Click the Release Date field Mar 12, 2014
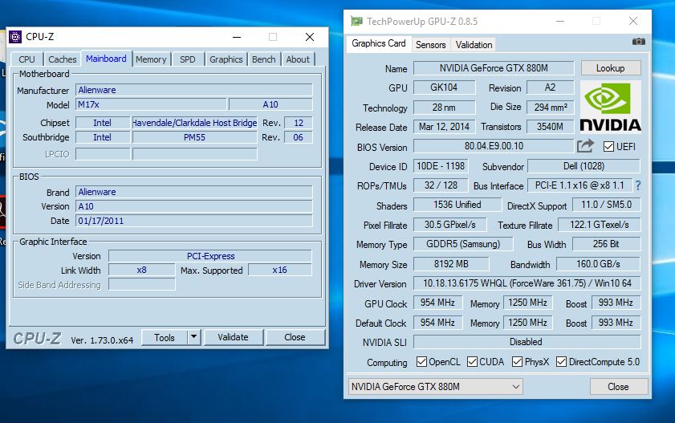Image resolution: width=675 pixels, height=423 pixels. coord(445,127)
